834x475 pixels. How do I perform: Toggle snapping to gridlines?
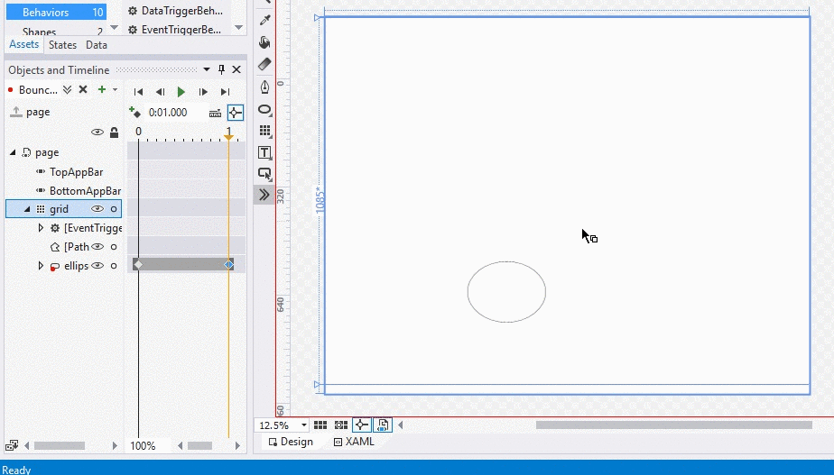[x=341, y=425]
